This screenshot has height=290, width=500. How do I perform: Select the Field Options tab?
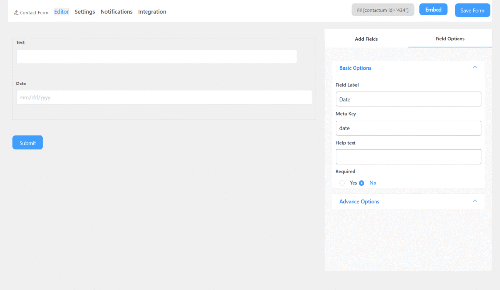[x=450, y=39]
